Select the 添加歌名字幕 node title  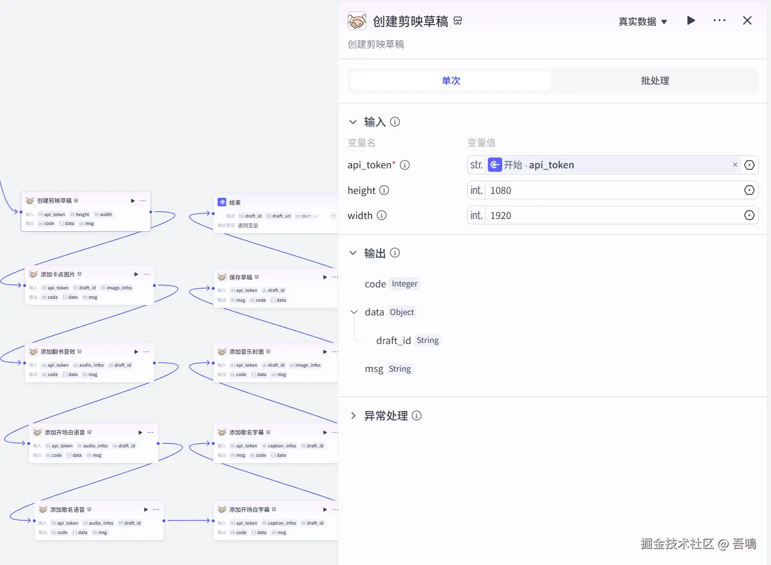[x=247, y=432]
